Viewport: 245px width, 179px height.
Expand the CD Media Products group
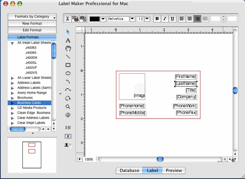12,108
